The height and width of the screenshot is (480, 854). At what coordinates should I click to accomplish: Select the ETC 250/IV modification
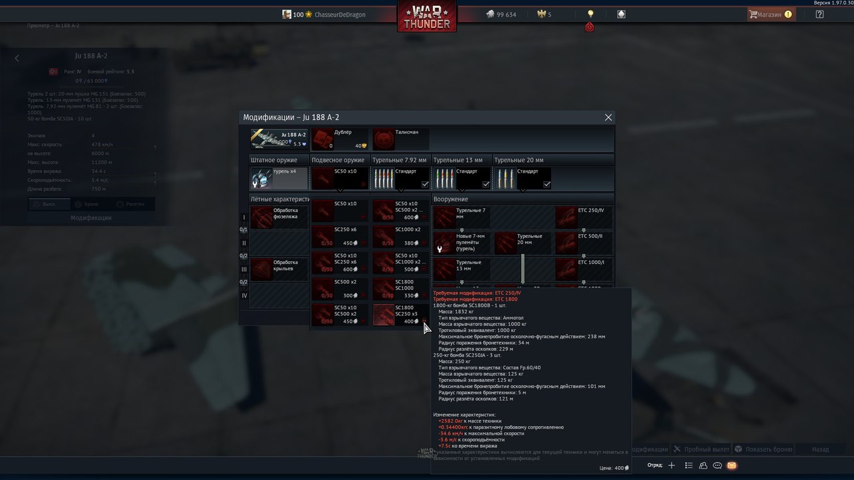pyautogui.click(x=584, y=217)
